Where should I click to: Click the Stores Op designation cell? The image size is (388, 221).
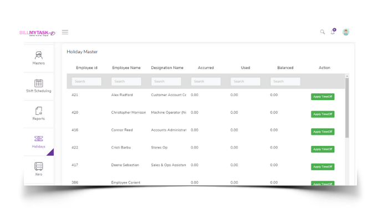[x=159, y=148]
